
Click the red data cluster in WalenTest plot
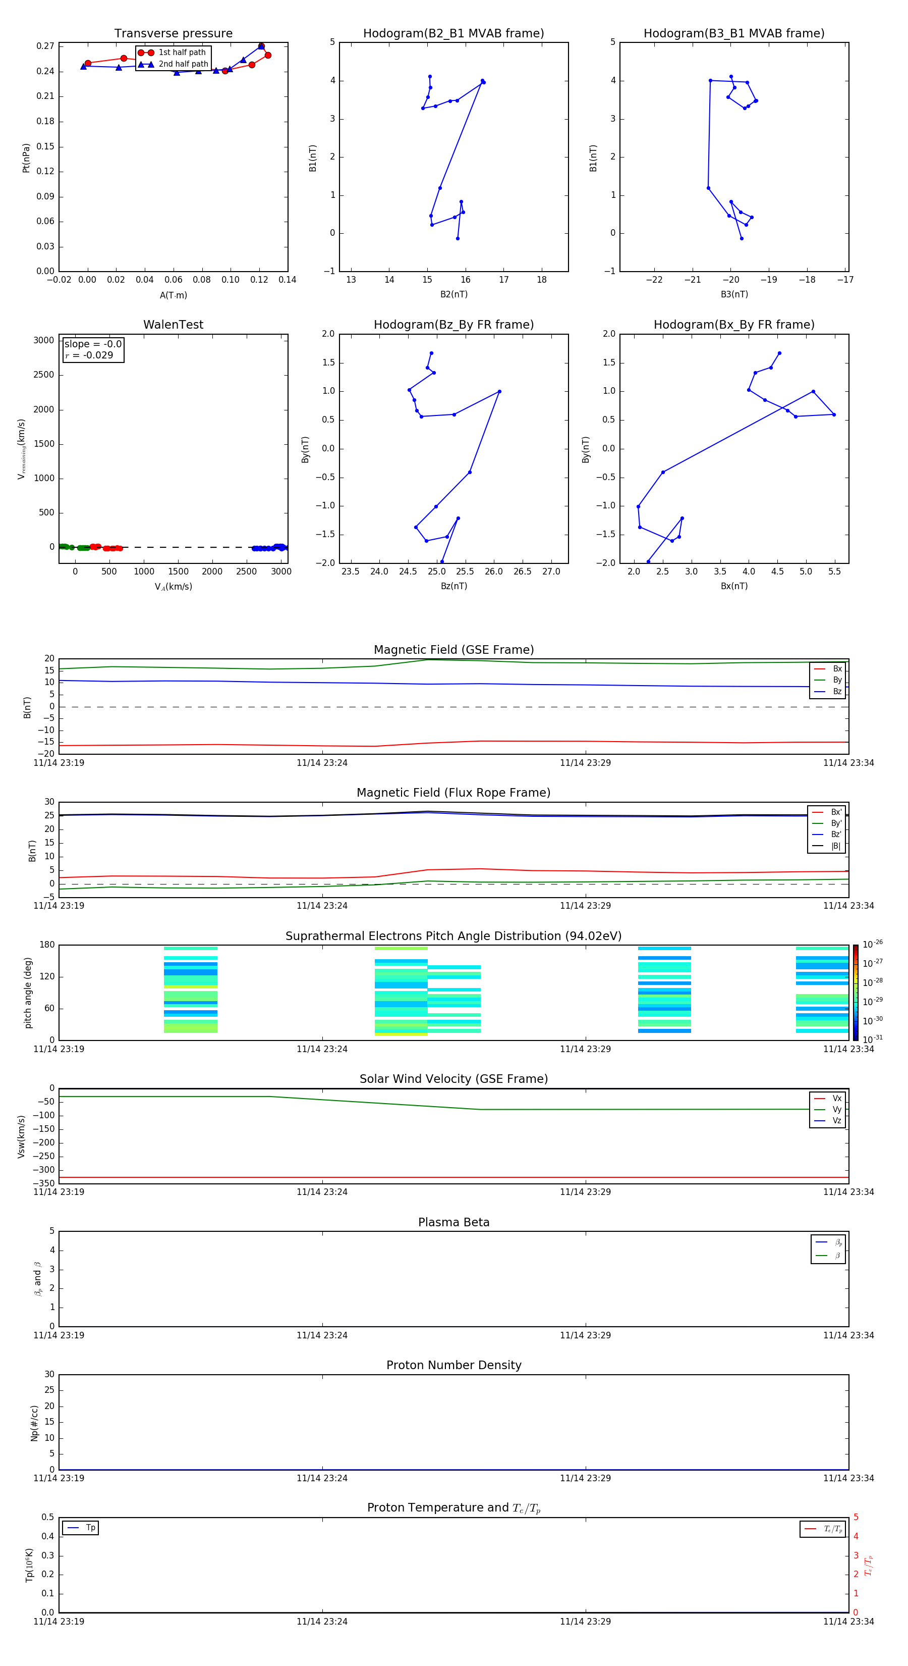tap(106, 548)
